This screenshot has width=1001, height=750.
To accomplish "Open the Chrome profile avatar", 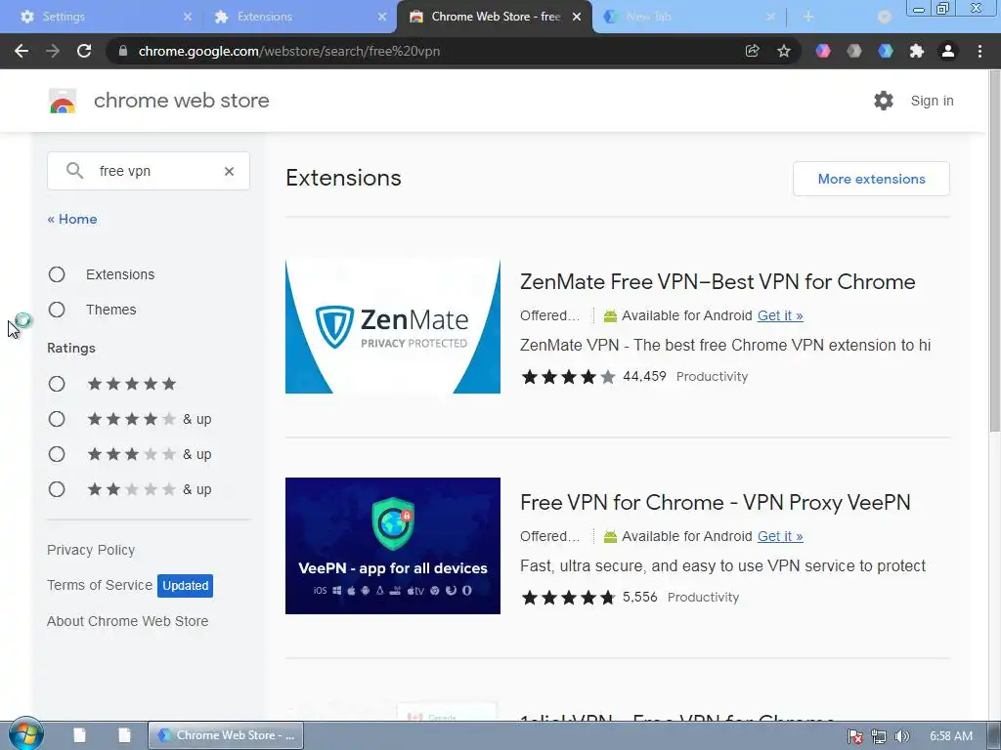I will [x=948, y=51].
